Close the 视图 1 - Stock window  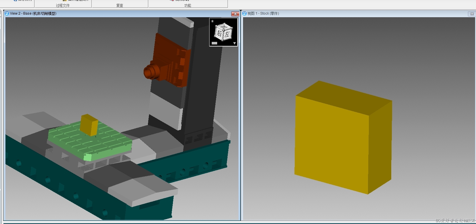pyautogui.click(x=472, y=14)
